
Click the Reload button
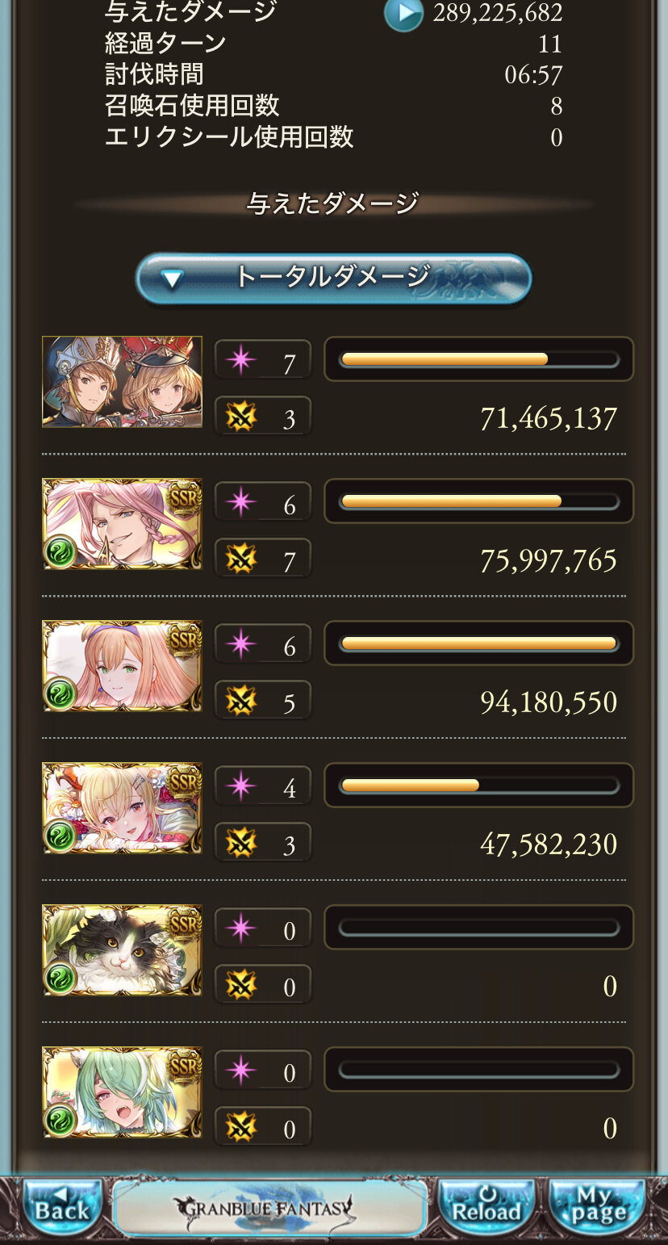click(486, 1206)
